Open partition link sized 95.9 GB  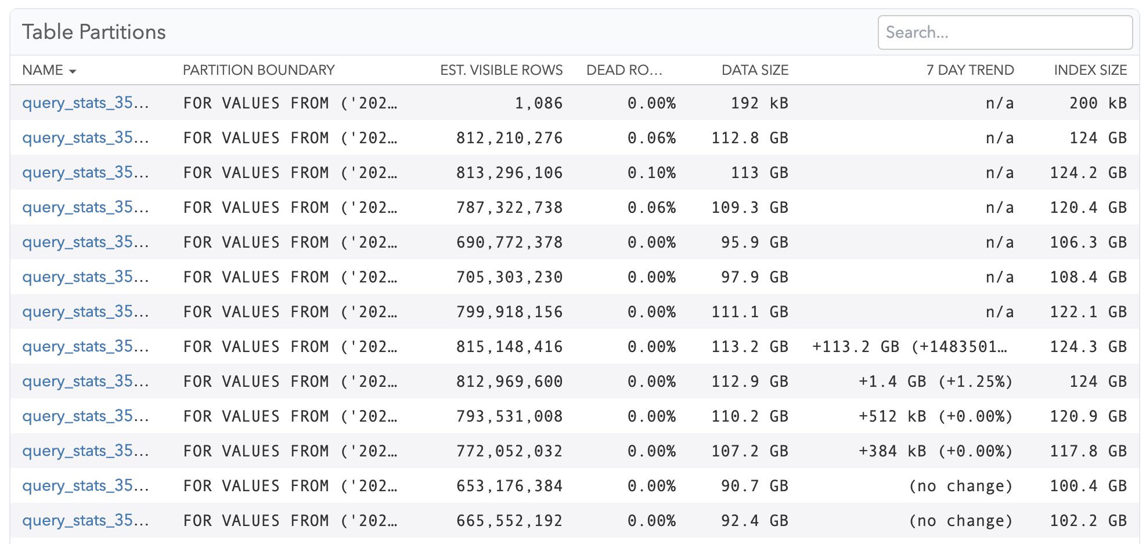click(x=85, y=242)
